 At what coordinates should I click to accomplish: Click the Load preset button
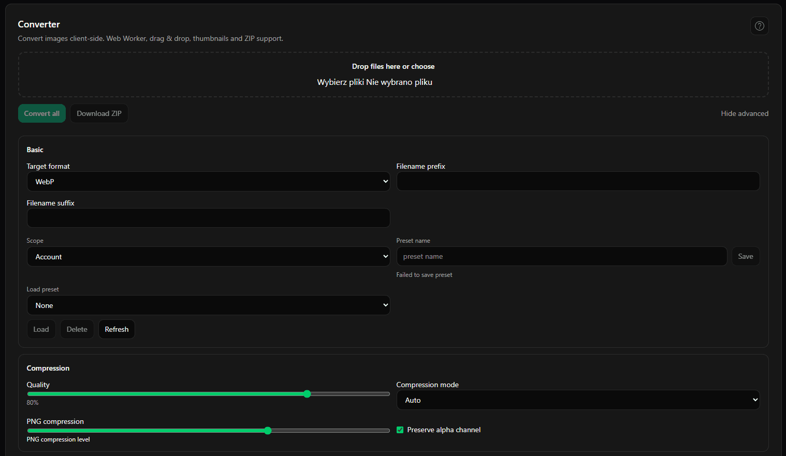pos(41,329)
